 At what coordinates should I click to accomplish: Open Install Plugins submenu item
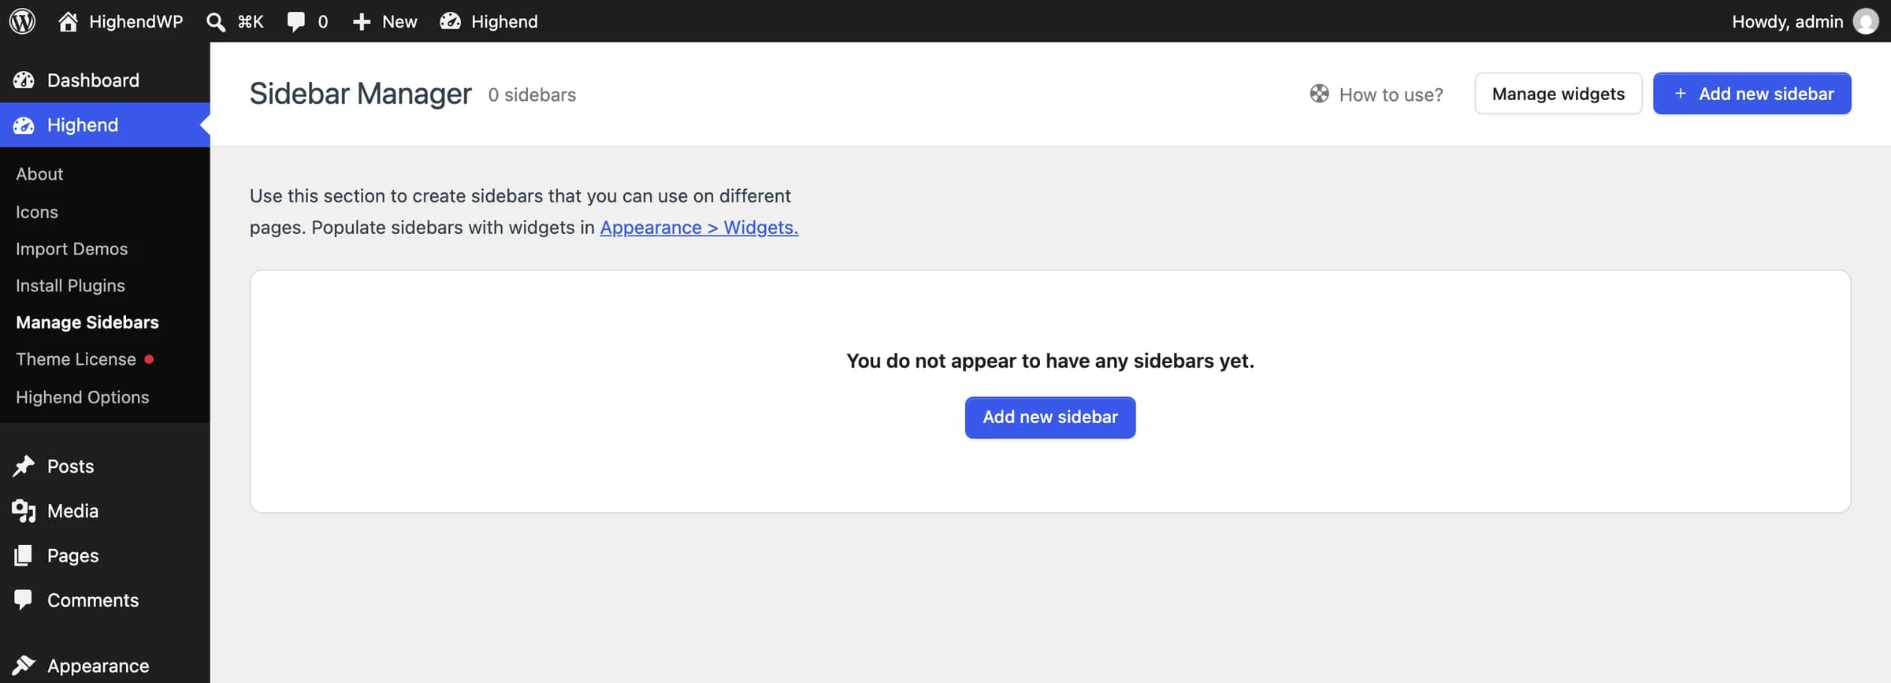tap(70, 285)
